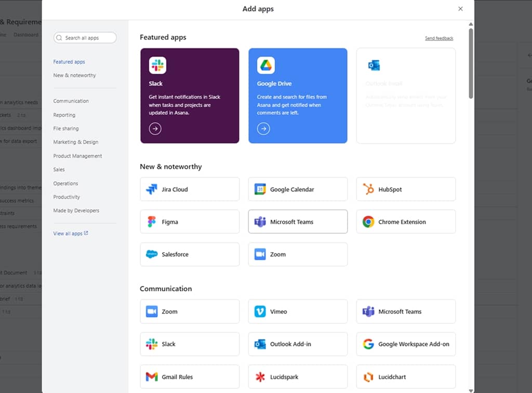Open Communication category in sidebar
Screen dimensions: 532x393
point(71,101)
